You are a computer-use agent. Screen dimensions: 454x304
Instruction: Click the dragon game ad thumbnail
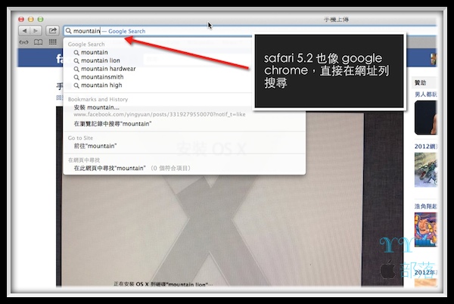click(425, 170)
